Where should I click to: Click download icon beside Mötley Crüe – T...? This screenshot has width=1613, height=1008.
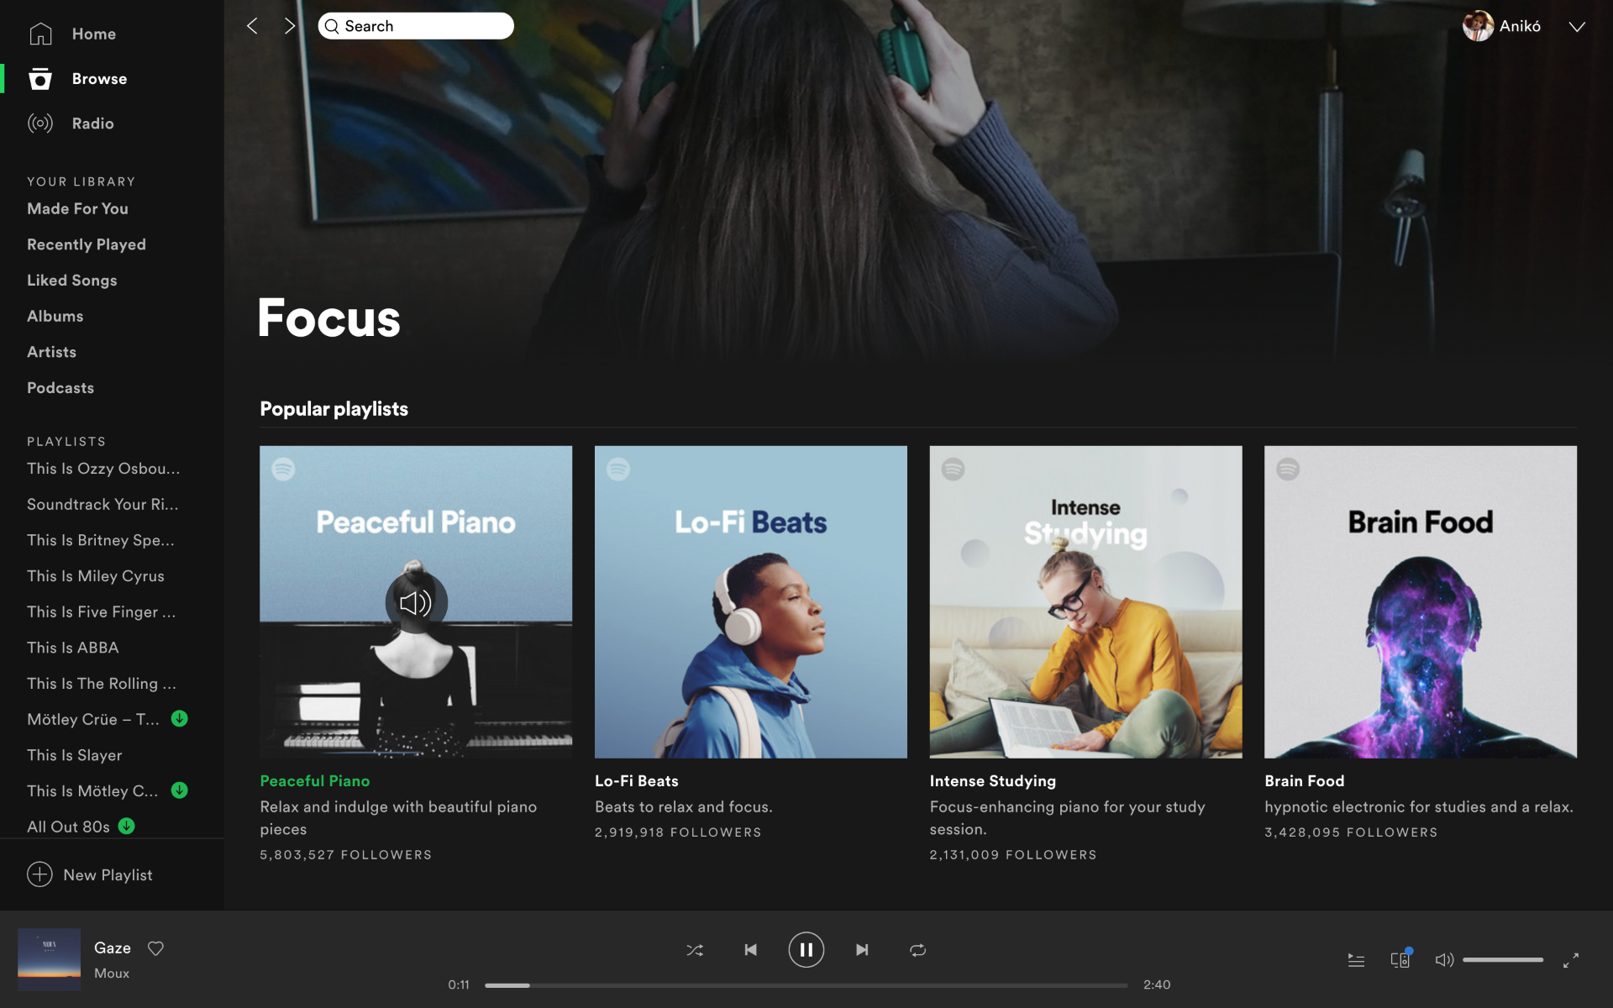pyautogui.click(x=180, y=718)
